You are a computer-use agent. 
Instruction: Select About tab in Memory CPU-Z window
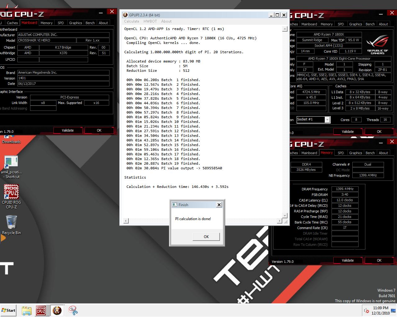point(383,153)
